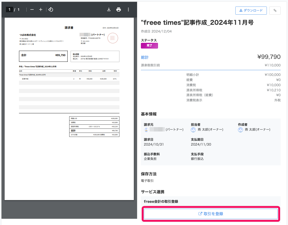Click the 源泉税税引前 ¥110,000 value
288x225 pixels.
click(273, 65)
